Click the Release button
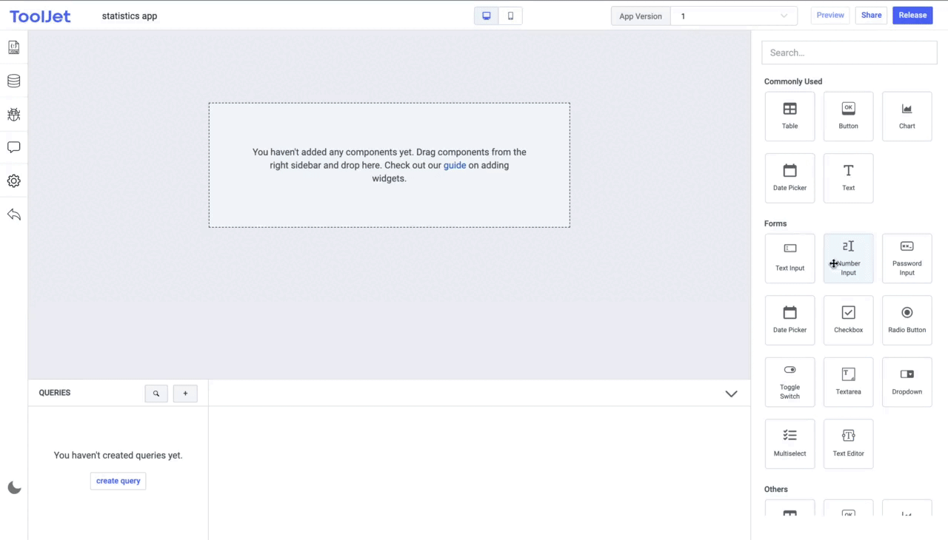 click(912, 16)
